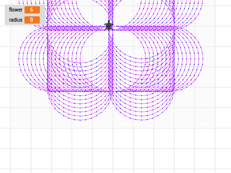Viewport: 231px width, 173px height.
Task: Click the orange box beside the flower label
Action: (x=32, y=10)
